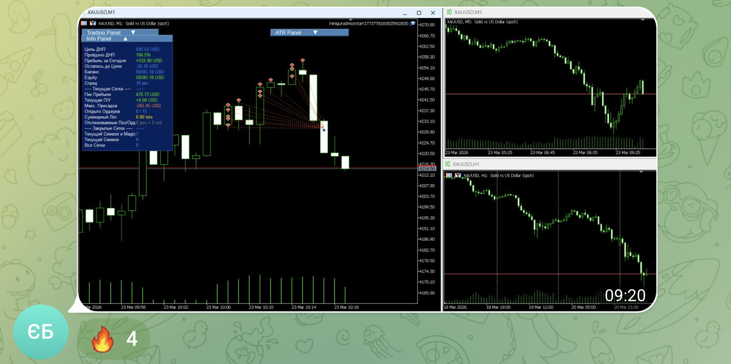Click the Пройдено ДНП value 106.5%
731x364 pixels.
[x=143, y=55]
